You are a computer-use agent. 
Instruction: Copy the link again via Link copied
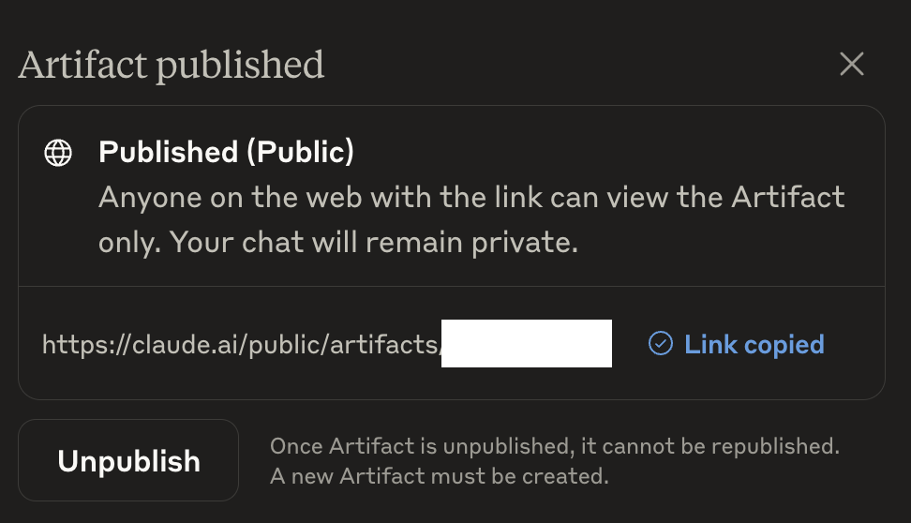736,344
